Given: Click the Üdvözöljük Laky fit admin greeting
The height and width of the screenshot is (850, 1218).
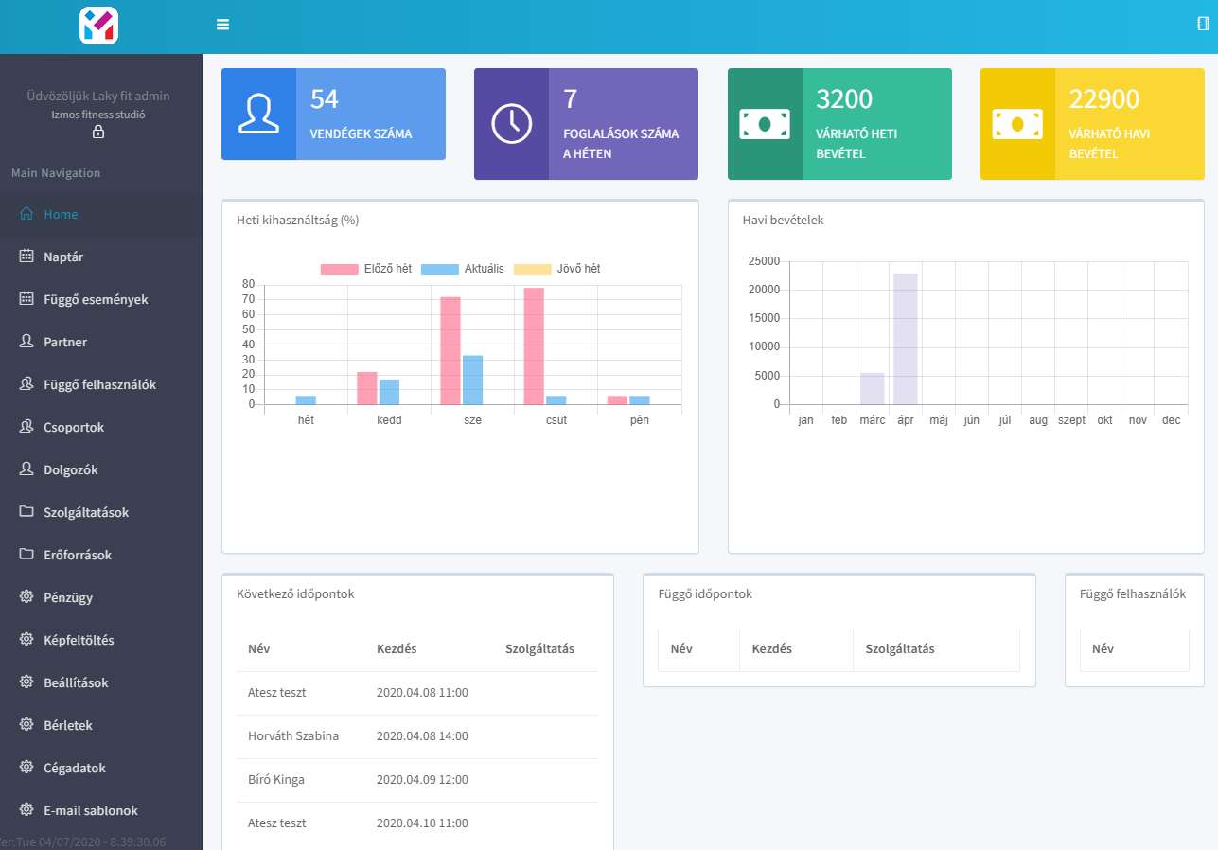Looking at the screenshot, I should pos(98,96).
